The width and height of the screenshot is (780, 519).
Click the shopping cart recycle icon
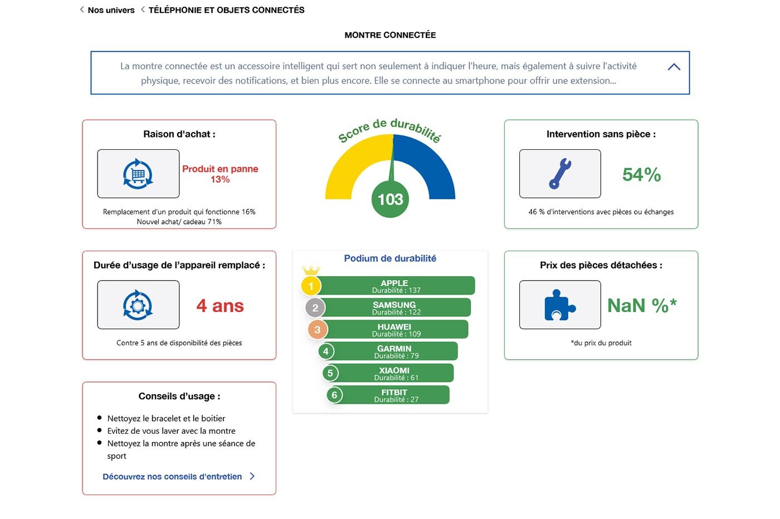click(138, 174)
